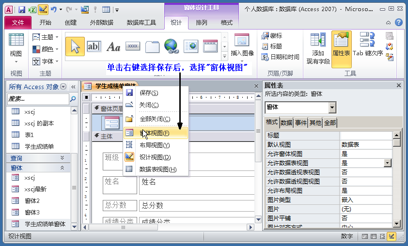Click design view icon in status bar
The width and height of the screenshot is (408, 246).
tap(392, 236)
